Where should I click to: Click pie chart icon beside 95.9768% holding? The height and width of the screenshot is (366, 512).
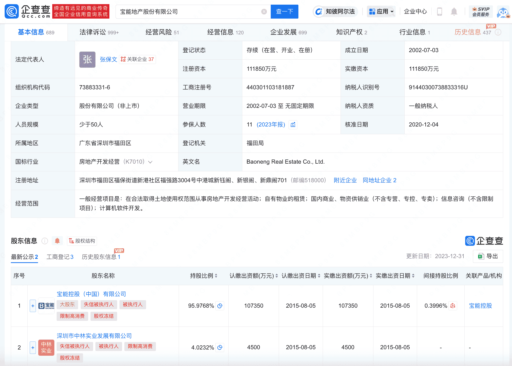[220, 306]
